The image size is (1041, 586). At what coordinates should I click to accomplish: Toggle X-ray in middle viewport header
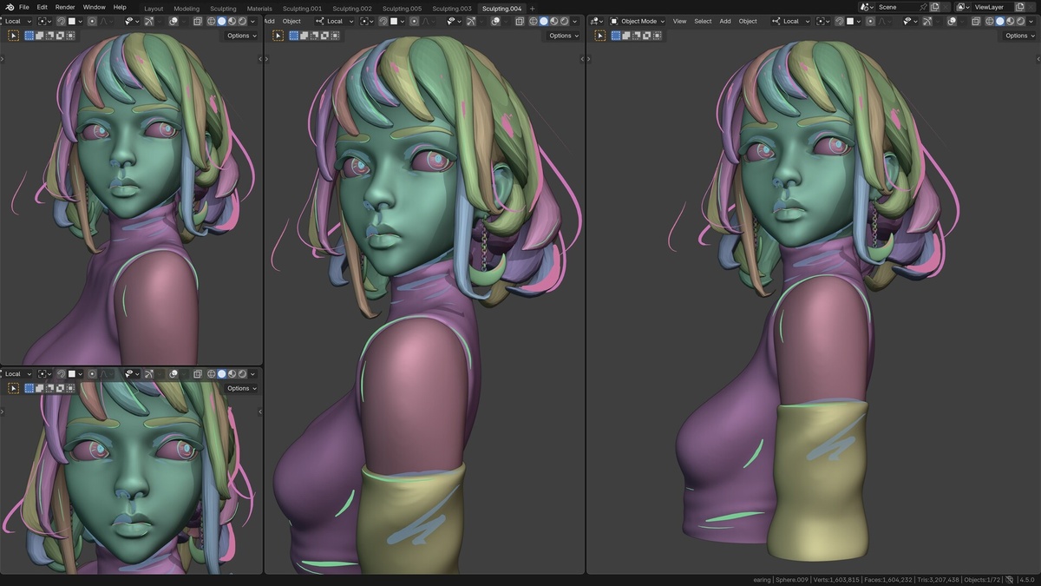(x=519, y=22)
